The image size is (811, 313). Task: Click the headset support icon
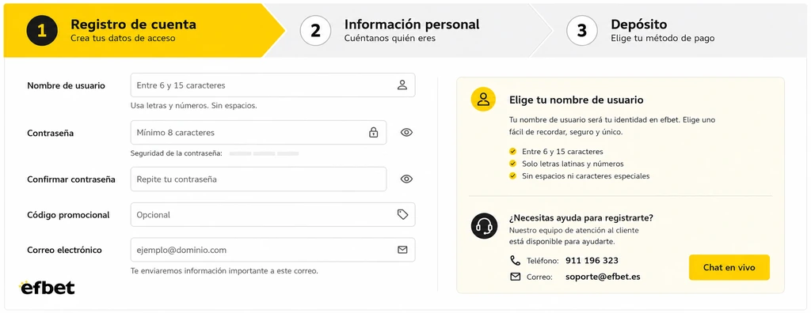[484, 226]
